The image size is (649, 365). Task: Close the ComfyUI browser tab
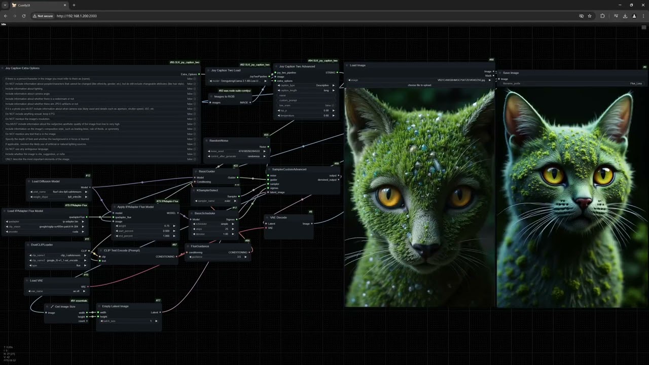tap(65, 5)
